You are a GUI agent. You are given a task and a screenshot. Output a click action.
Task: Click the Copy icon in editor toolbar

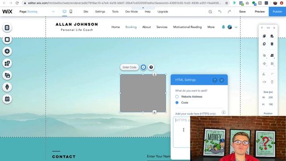pyautogui.click(x=264, y=36)
